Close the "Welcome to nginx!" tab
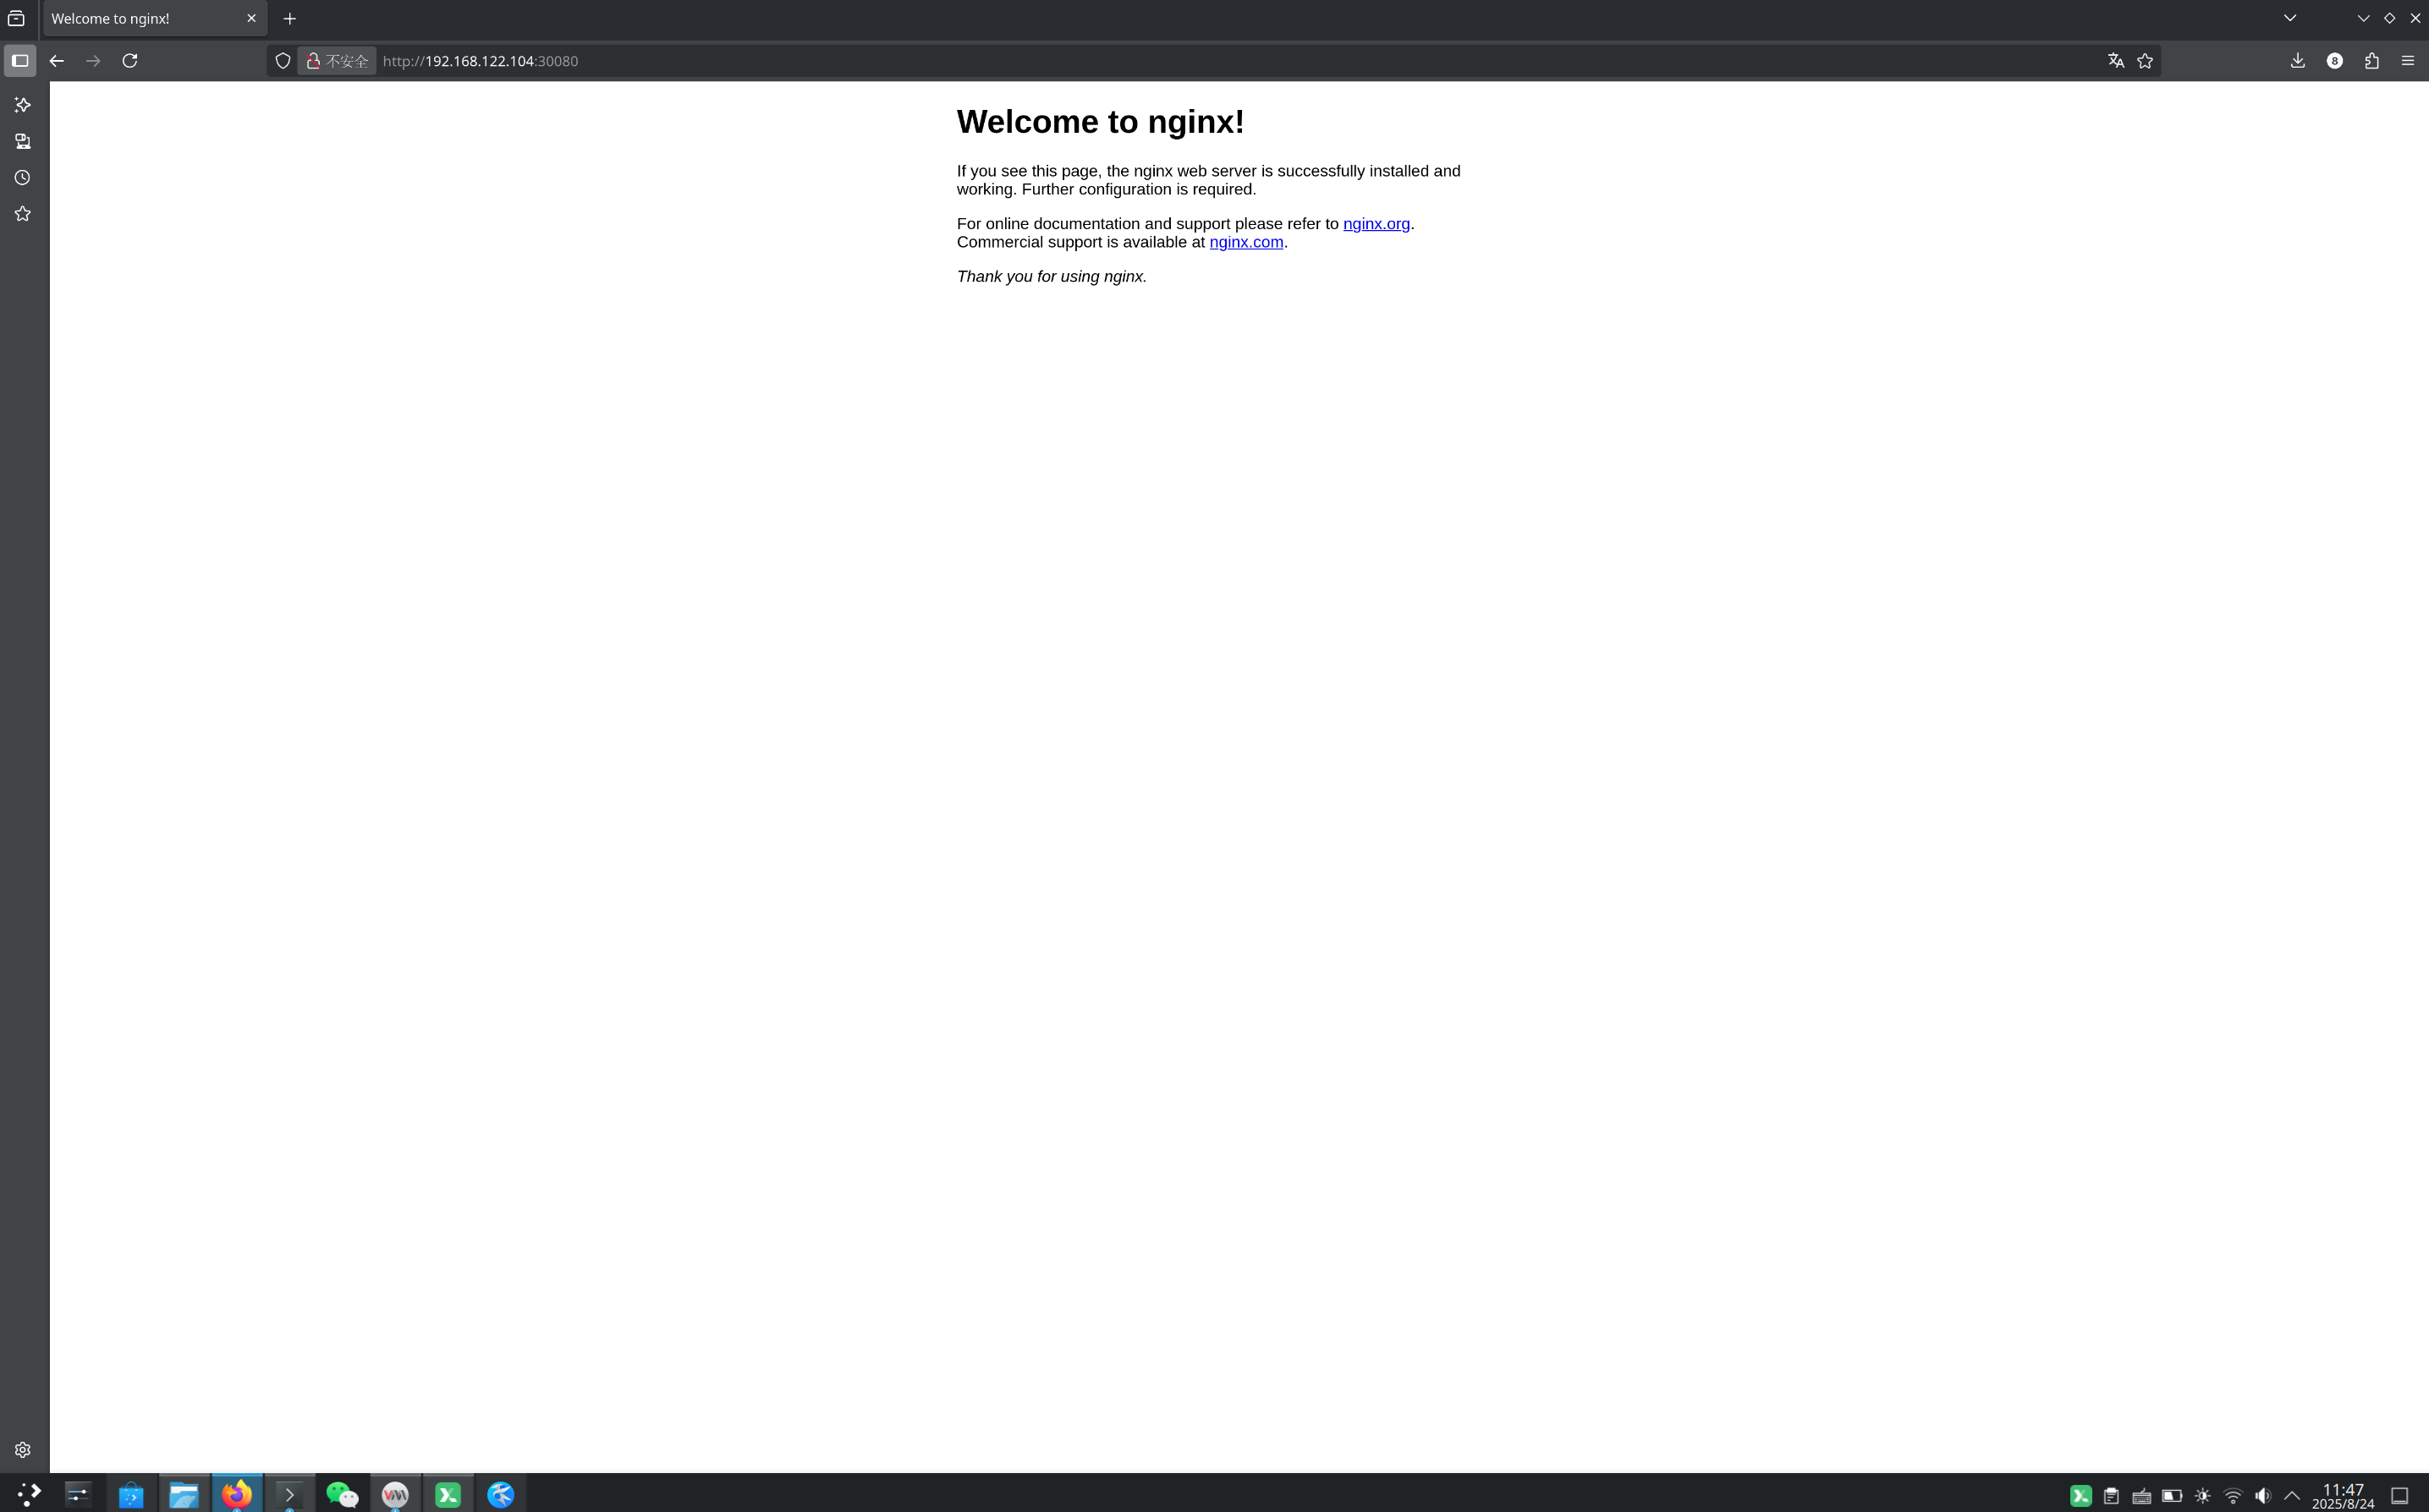 [251, 18]
